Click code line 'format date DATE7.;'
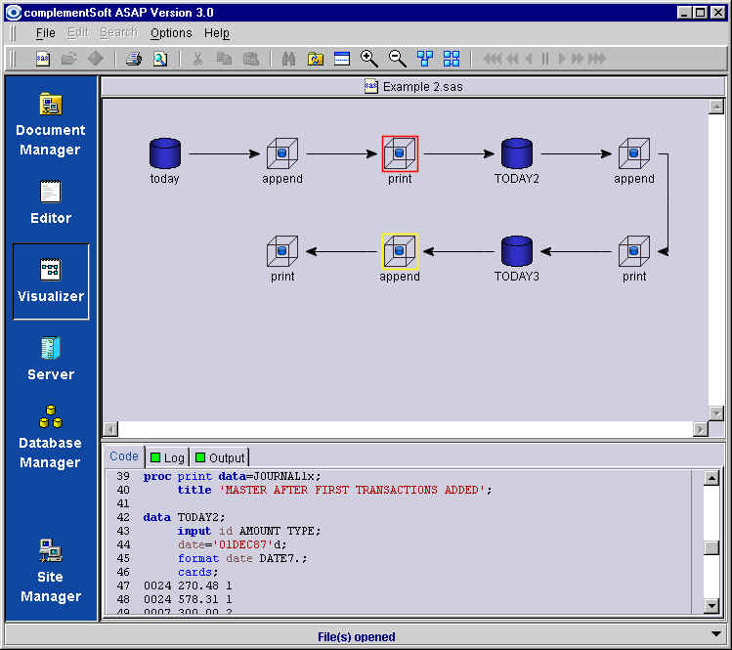This screenshot has width=732, height=650. [x=242, y=558]
